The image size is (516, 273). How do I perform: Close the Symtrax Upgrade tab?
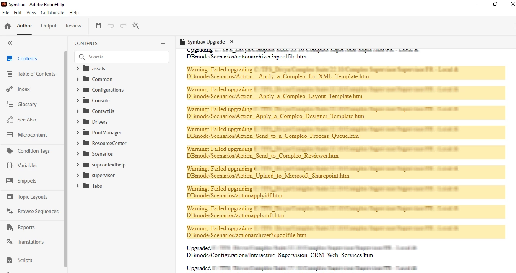pyautogui.click(x=232, y=42)
